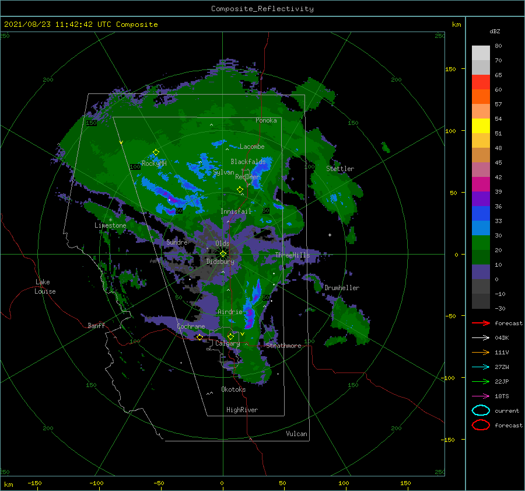Choose the dark green 10-20 dBZ swatch
The height and width of the screenshot is (491, 525).
(x=481, y=257)
